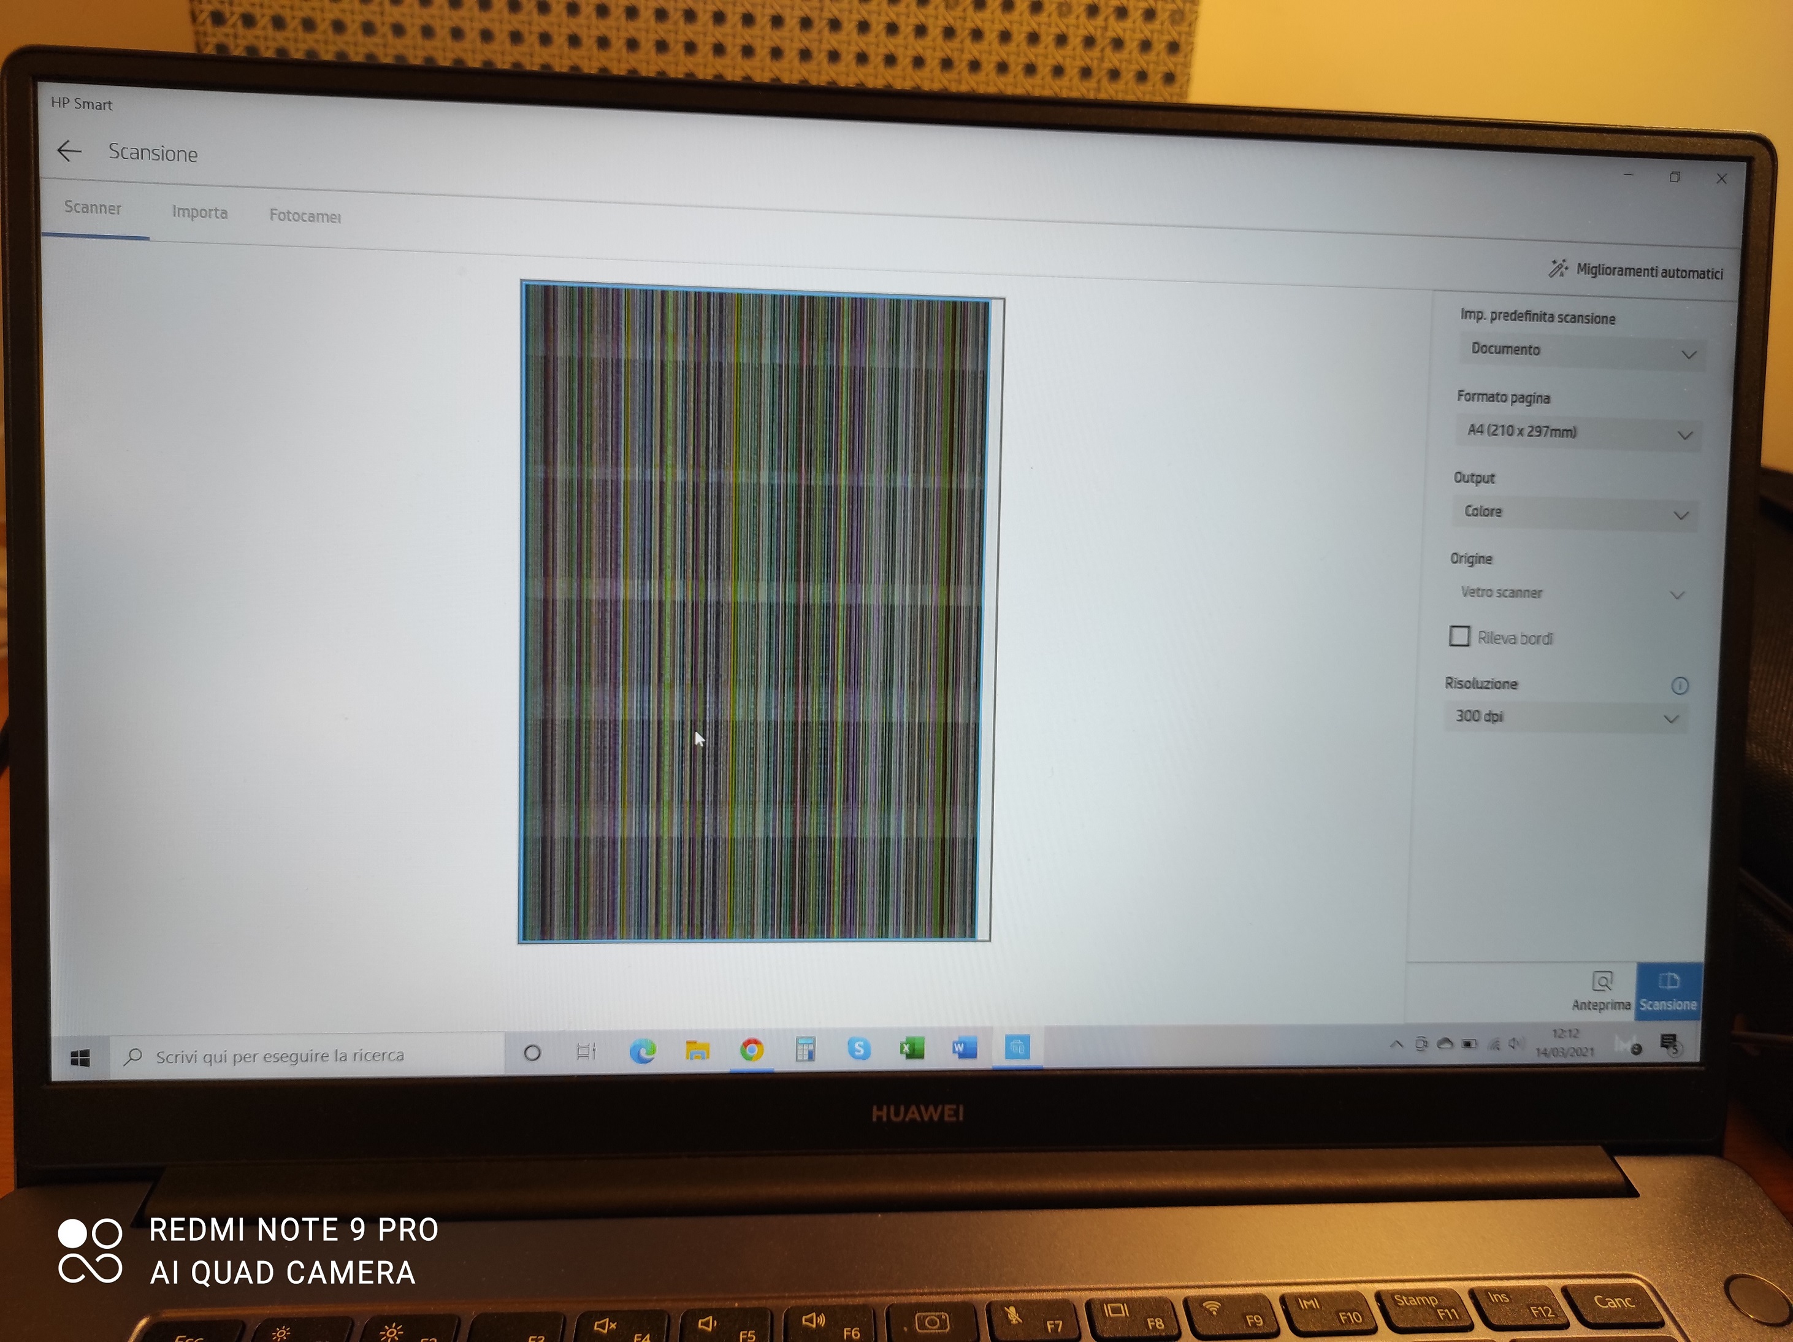Image resolution: width=1793 pixels, height=1342 pixels.
Task: Expand the Risoluzione 300 dpi dropdown
Action: click(1566, 717)
